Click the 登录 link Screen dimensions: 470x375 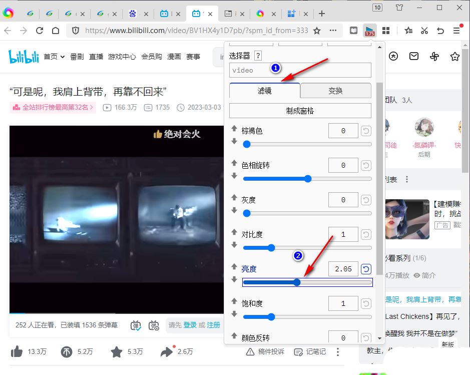pyautogui.click(x=190, y=325)
